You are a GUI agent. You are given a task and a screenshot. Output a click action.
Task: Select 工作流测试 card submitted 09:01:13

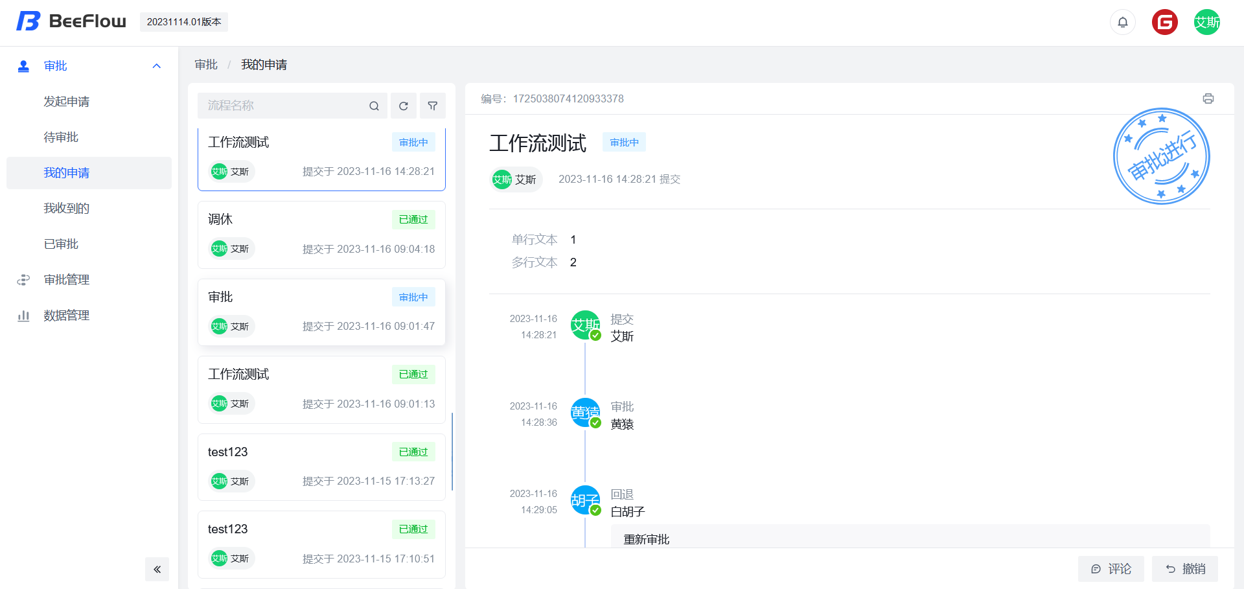[x=321, y=389]
